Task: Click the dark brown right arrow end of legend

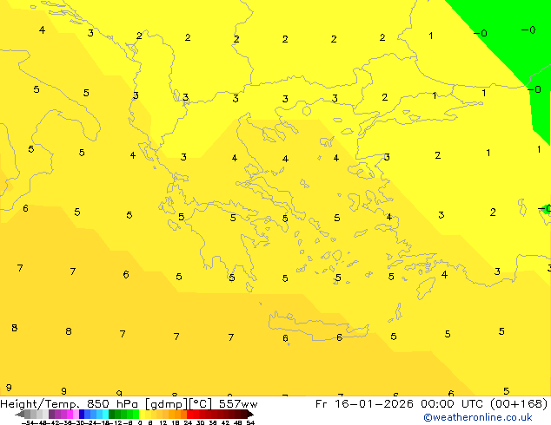Action: (250, 415)
